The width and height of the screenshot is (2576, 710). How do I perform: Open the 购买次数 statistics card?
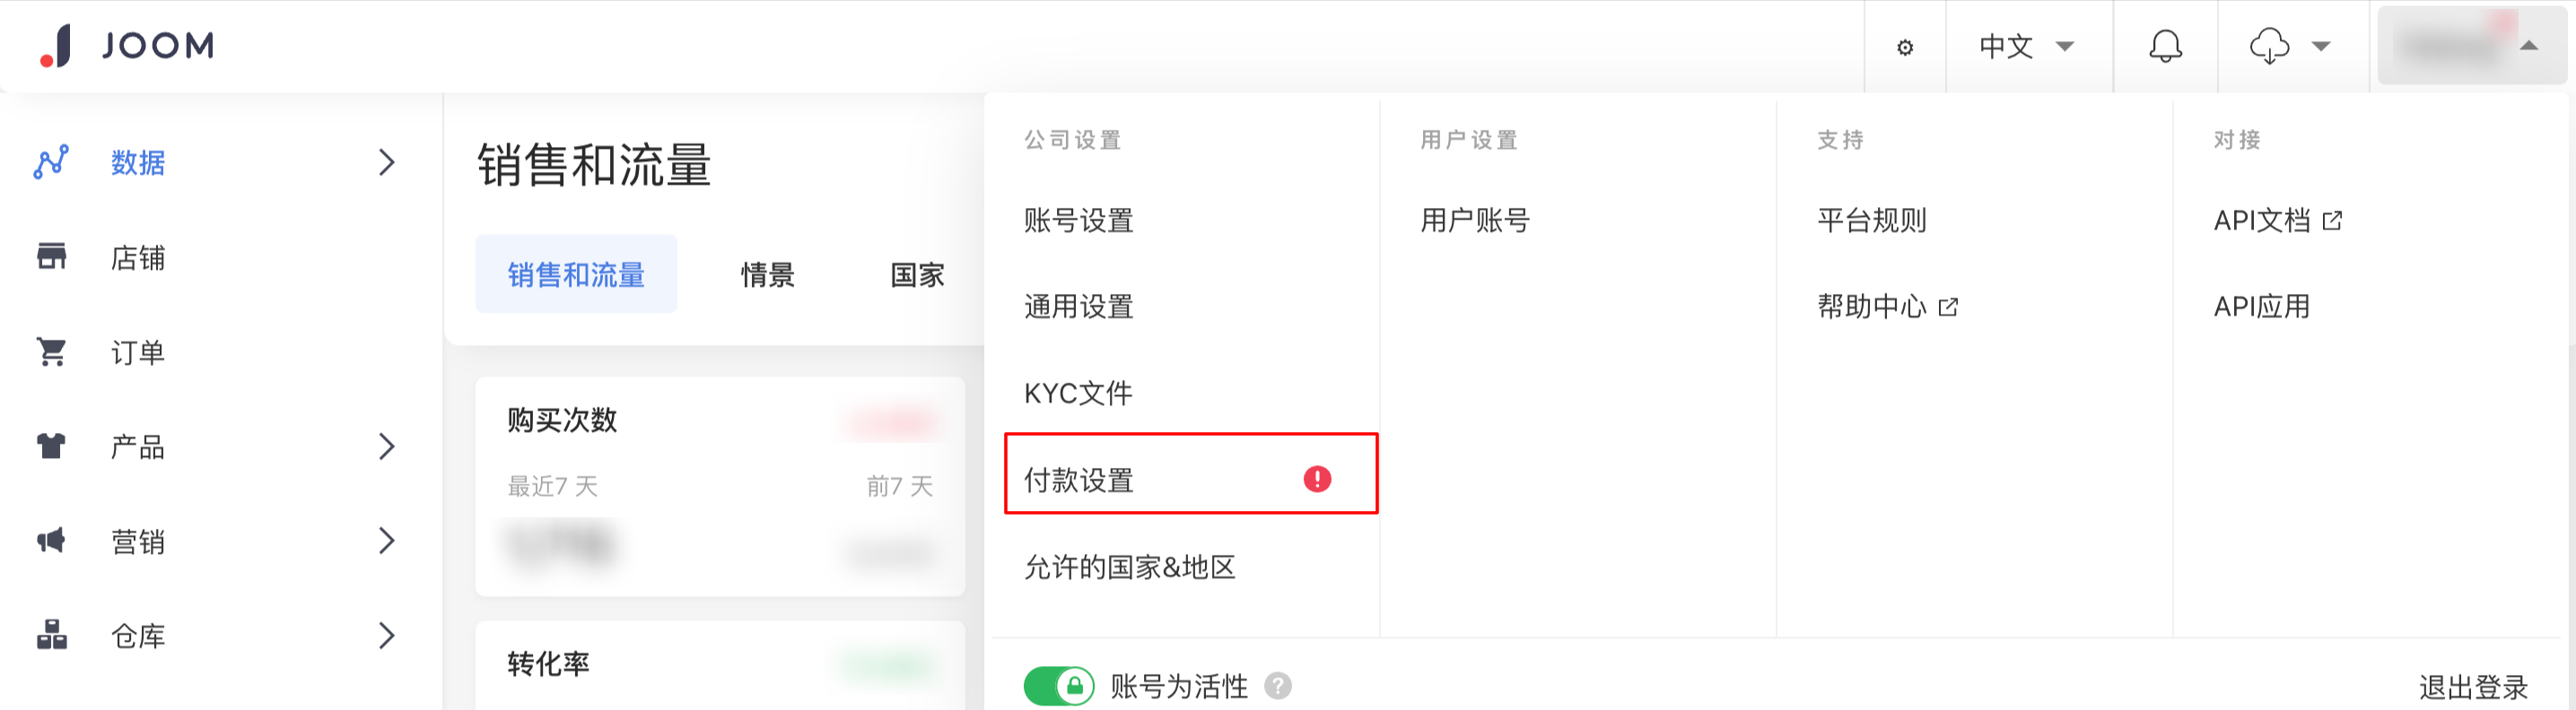[x=720, y=486]
